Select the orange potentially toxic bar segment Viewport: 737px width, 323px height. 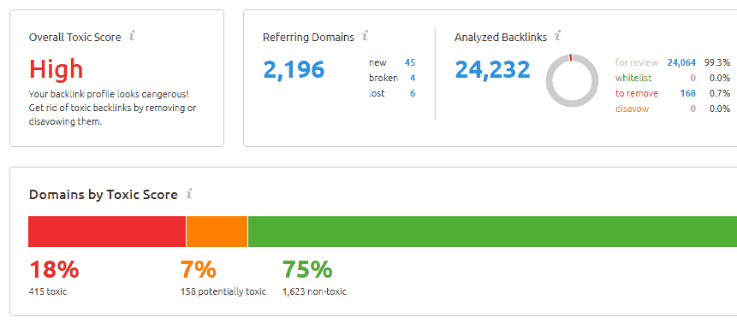coord(217,232)
